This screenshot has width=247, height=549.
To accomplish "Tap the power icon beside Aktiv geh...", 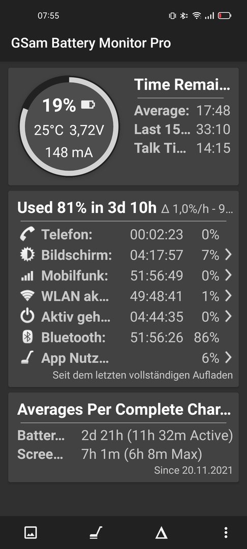I will coord(27,317).
